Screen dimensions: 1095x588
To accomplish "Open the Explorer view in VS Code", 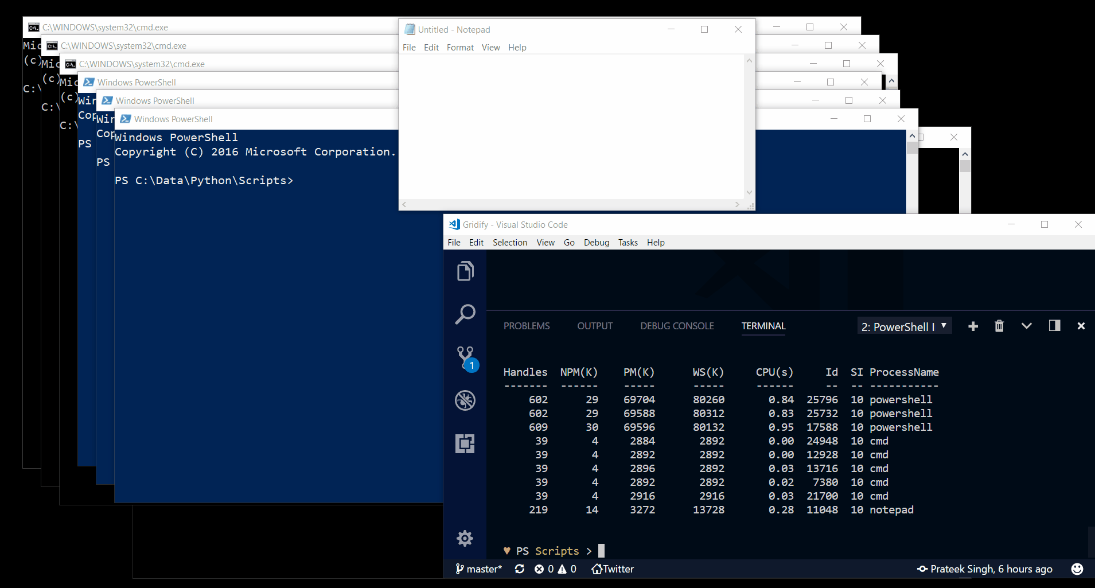I will tap(465, 271).
